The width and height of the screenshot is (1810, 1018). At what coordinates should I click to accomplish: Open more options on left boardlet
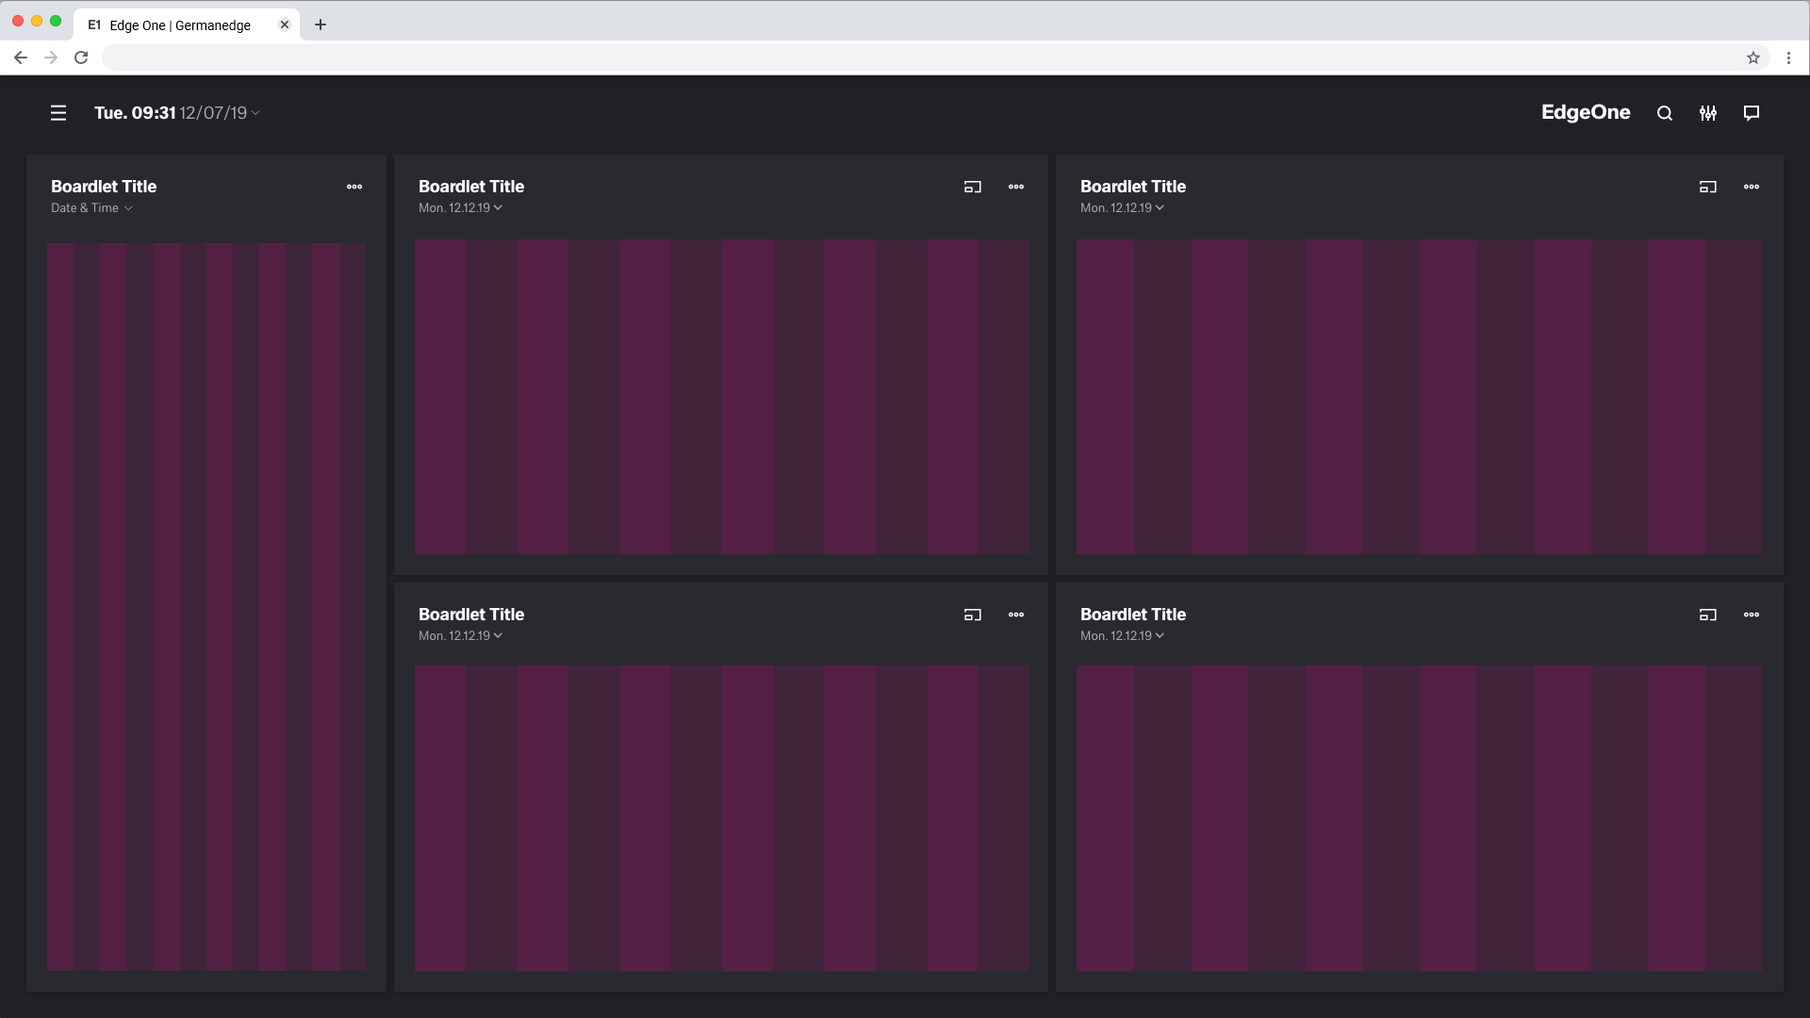point(354,187)
